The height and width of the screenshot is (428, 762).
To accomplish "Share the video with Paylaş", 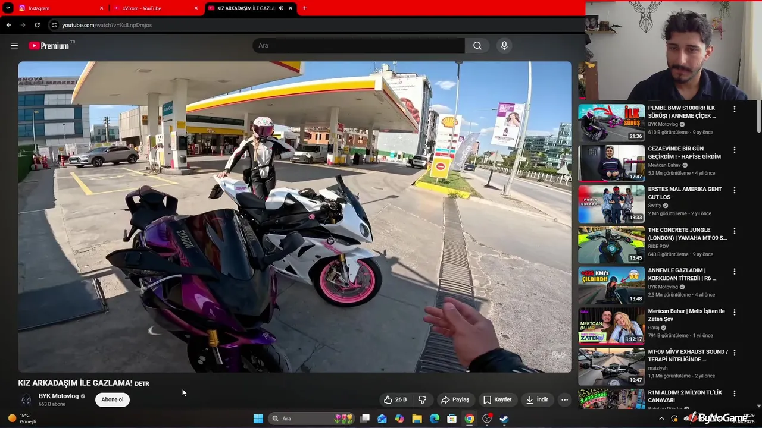I will point(455,399).
